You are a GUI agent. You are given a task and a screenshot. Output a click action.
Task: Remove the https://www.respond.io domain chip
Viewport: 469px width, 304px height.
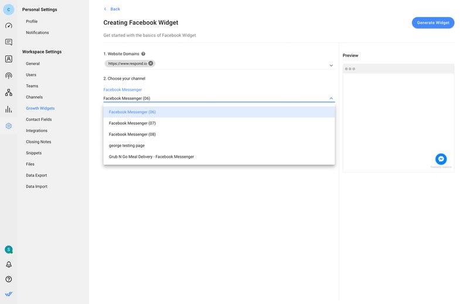coord(151,63)
